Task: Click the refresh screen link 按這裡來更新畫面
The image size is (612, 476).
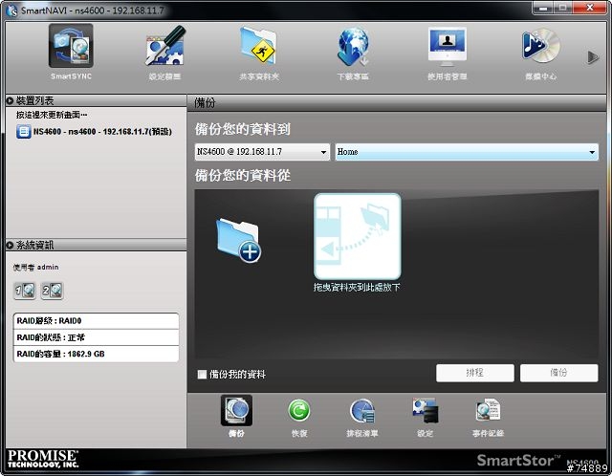Action: 52,115
